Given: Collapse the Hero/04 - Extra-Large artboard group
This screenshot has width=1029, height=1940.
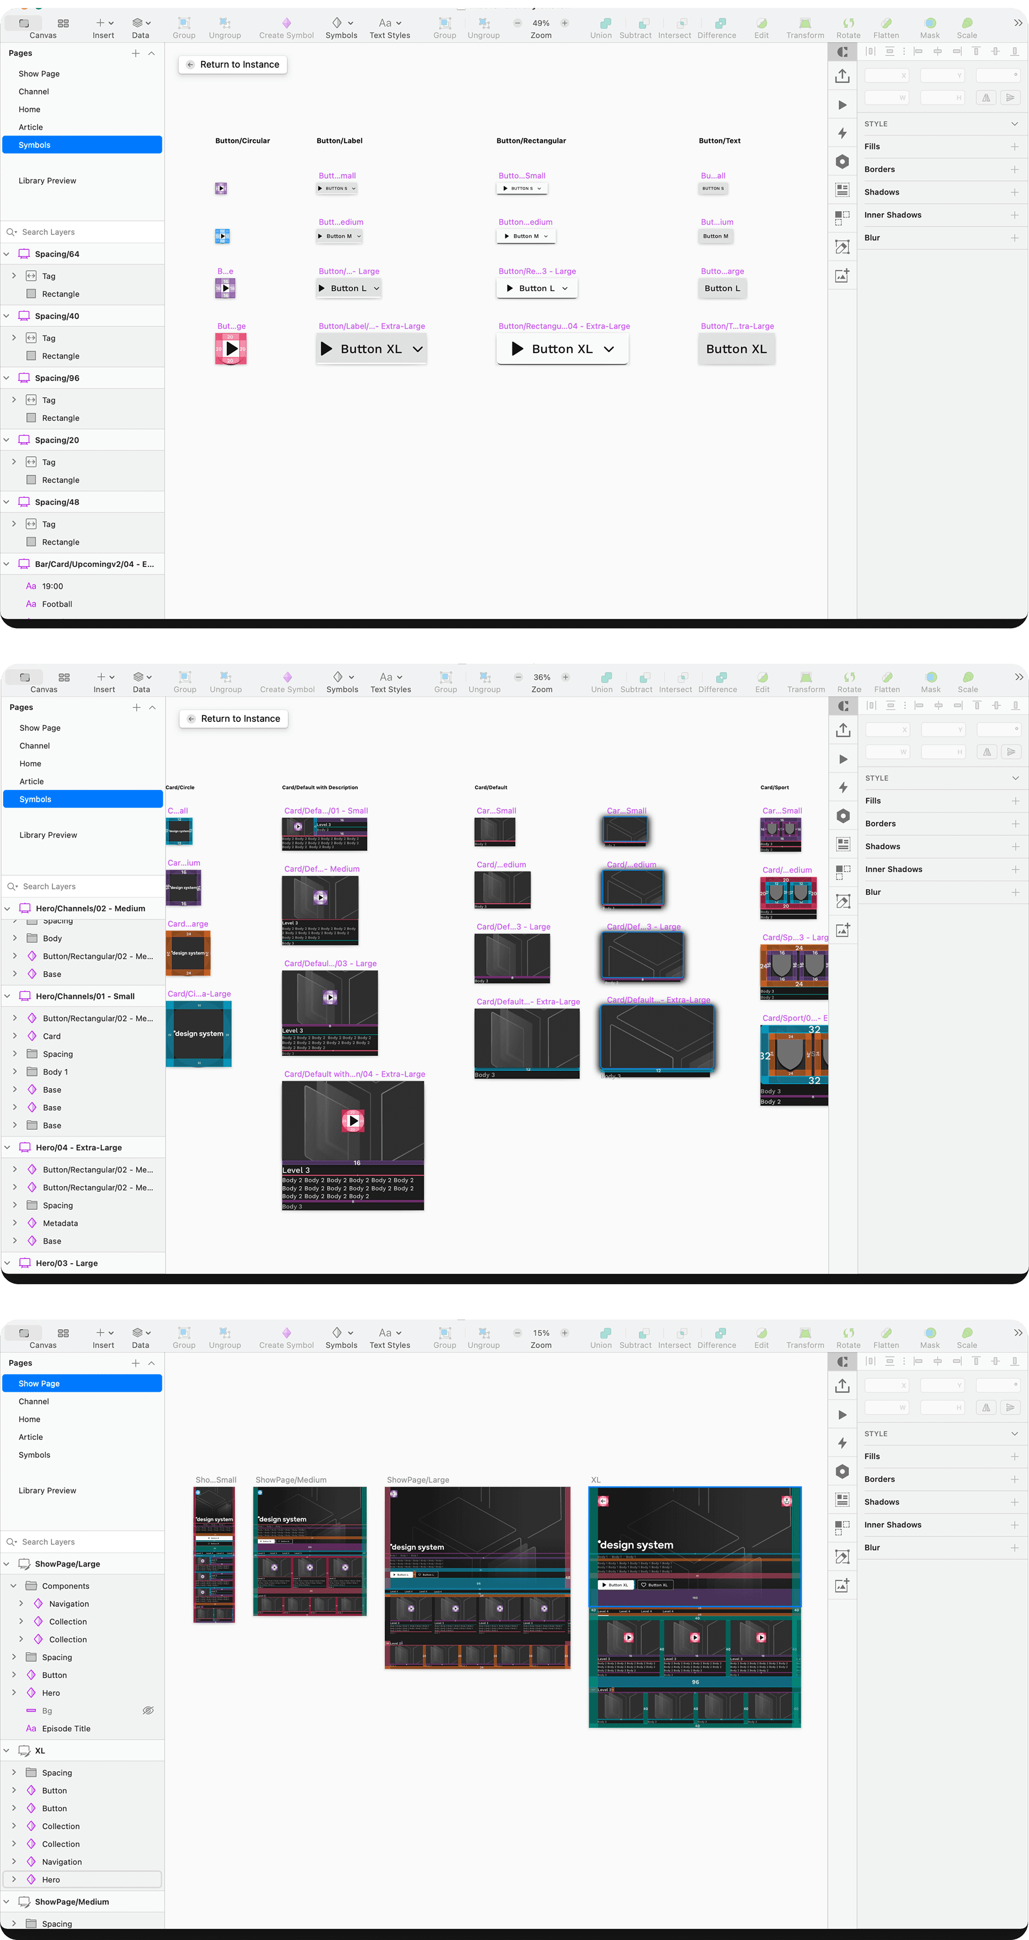Looking at the screenshot, I should click(x=8, y=1148).
